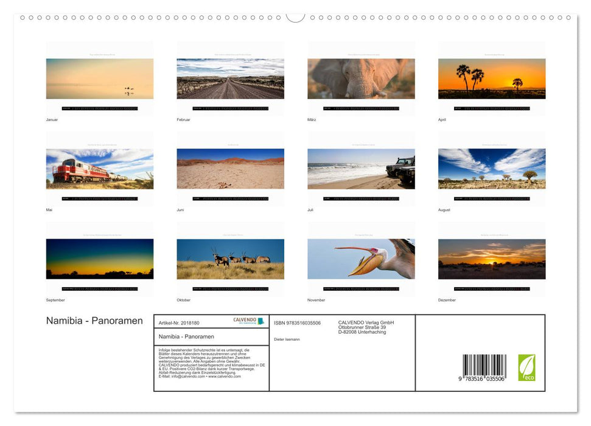Expand the Dezember sunset thumbnail

click(491, 258)
